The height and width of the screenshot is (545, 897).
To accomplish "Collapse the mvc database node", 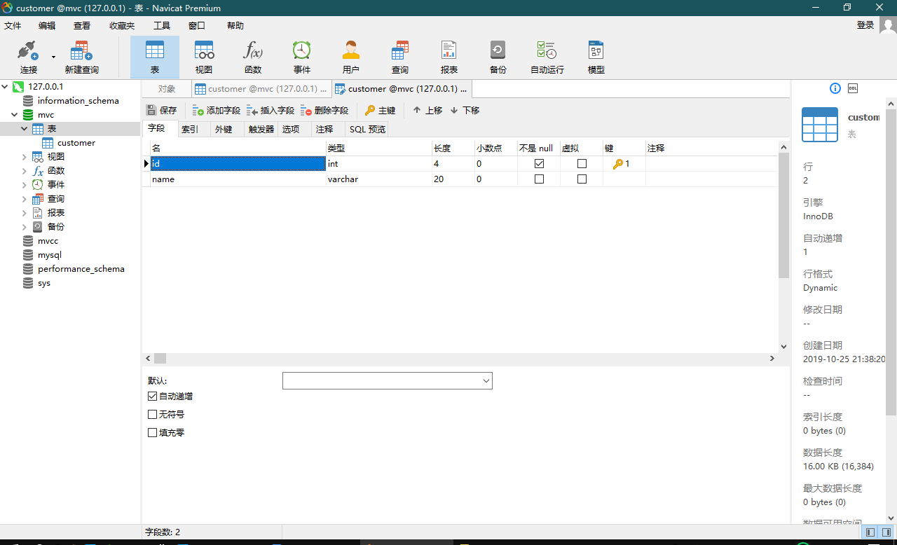I will coord(15,115).
